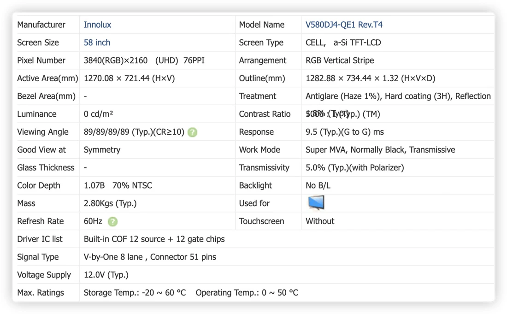
Task: Click the TV monitor icon in Used for
Action: coord(316,203)
